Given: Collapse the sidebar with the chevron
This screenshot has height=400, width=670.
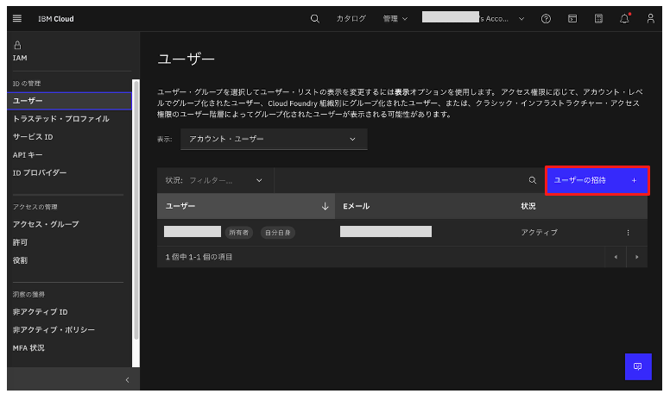Looking at the screenshot, I should pos(127,379).
